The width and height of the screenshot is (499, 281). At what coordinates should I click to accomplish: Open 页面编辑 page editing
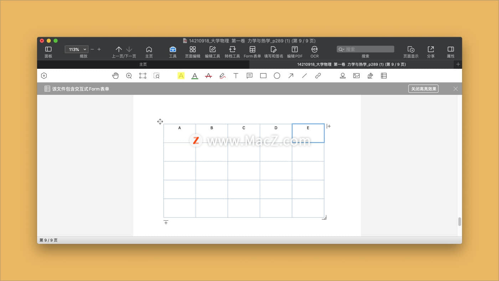click(x=192, y=49)
